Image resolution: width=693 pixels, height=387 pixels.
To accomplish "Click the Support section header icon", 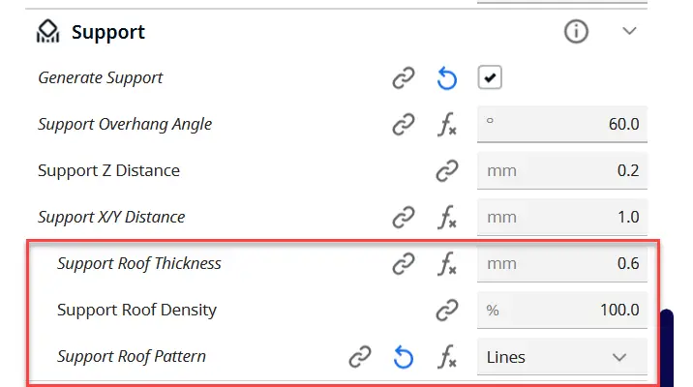I will coord(47,31).
